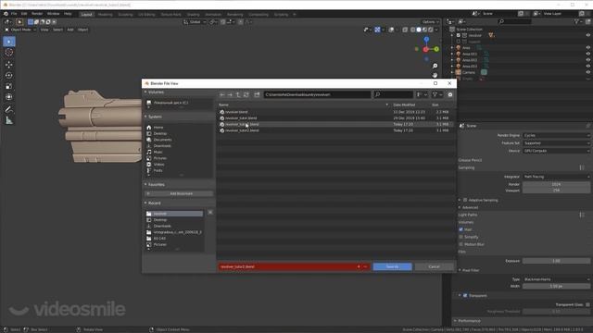This screenshot has height=333, width=593.
Task: Toggle Adaptive Sampling checkbox
Action: [x=465, y=200]
